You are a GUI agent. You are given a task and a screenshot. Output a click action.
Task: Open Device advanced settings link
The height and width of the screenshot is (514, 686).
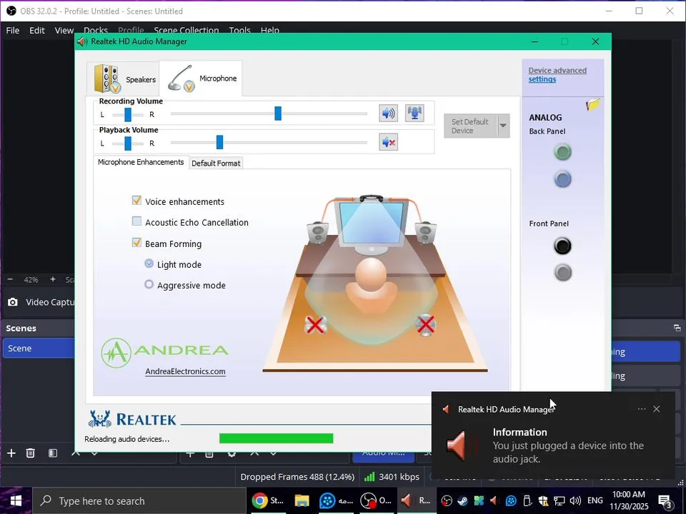click(557, 75)
